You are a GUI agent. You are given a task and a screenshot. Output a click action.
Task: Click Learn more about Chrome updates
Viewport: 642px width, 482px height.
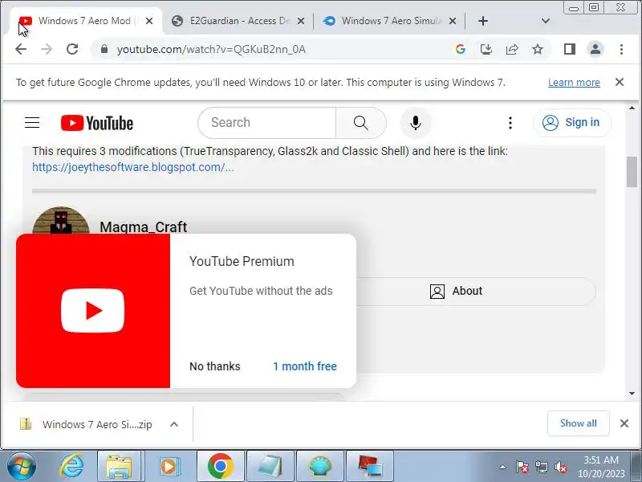[574, 83]
